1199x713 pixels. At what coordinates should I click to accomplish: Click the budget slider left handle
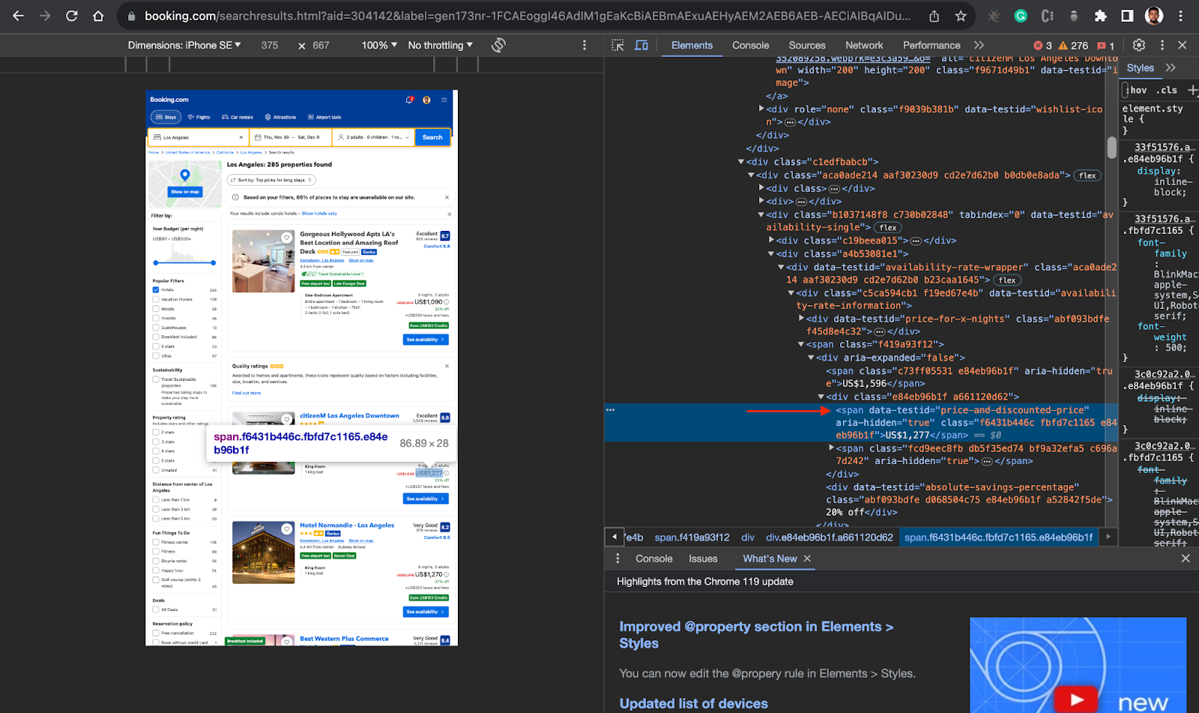[x=156, y=263]
